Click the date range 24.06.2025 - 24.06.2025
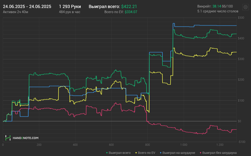 click(27, 6)
